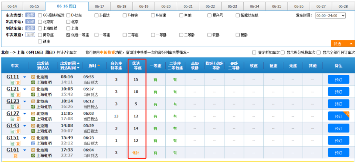
Task: Click terminal-station icon beside 上海虹桥 in G111 row
Action: click(x=33, y=82)
